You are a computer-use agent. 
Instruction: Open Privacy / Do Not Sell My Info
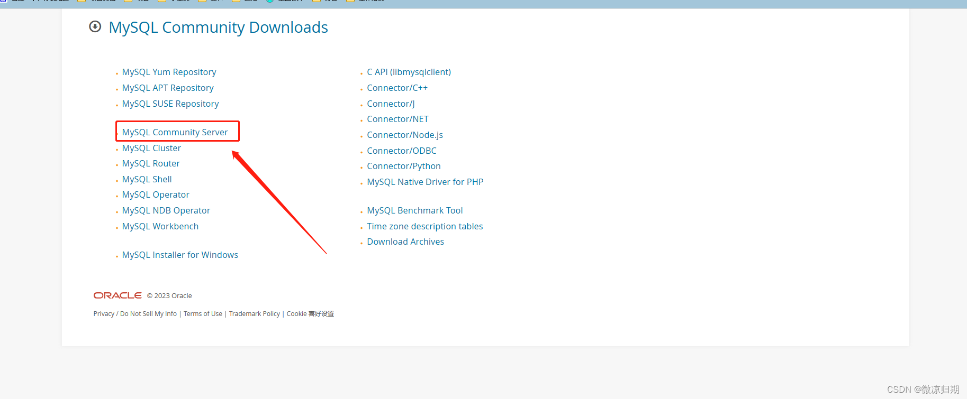[x=135, y=314]
